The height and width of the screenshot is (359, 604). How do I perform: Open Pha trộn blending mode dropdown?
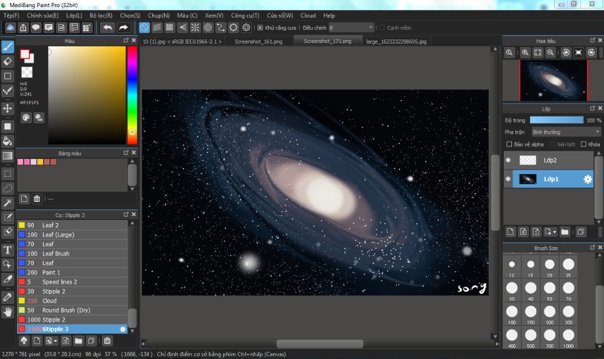coord(566,132)
